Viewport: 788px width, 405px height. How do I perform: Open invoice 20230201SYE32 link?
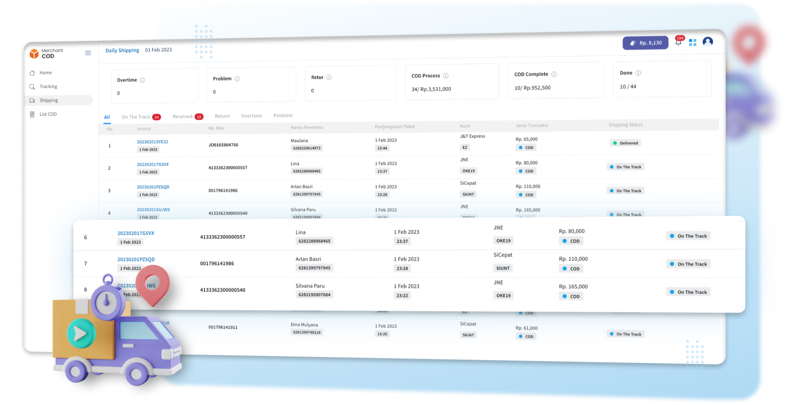[x=152, y=142]
